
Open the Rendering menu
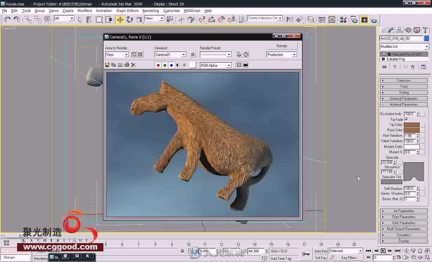151,11
